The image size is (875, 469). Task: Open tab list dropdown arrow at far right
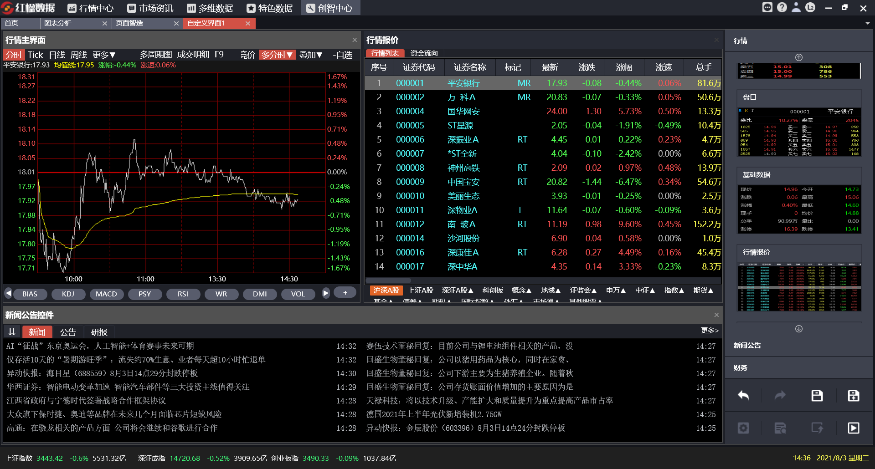coord(867,23)
